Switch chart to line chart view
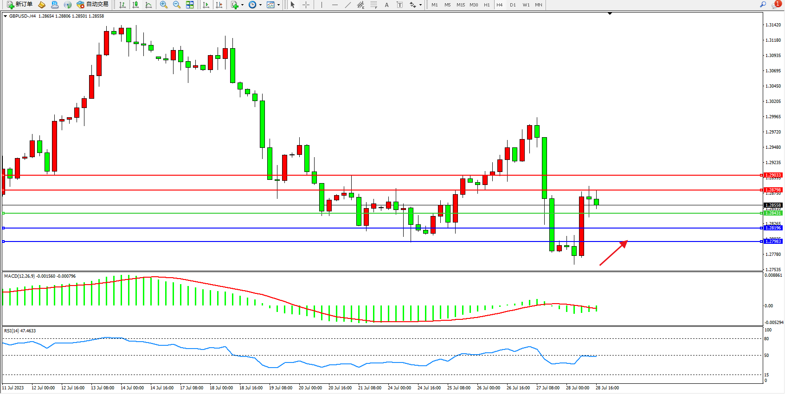 click(x=148, y=5)
